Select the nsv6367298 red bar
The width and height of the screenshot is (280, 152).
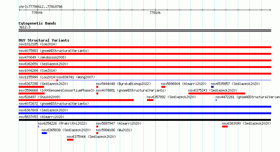[x=31, y=87]
